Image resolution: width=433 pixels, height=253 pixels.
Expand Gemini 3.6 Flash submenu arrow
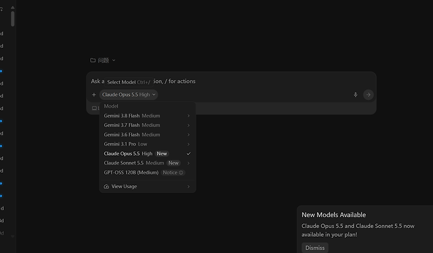pyautogui.click(x=189, y=135)
